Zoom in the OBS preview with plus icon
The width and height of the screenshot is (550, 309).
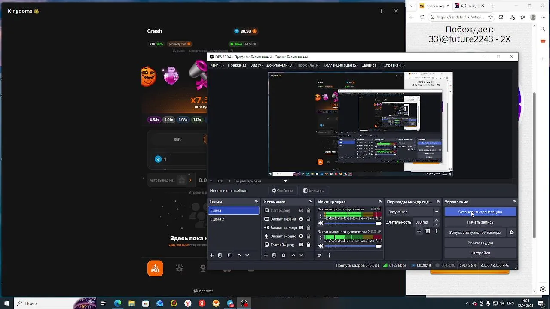229,181
